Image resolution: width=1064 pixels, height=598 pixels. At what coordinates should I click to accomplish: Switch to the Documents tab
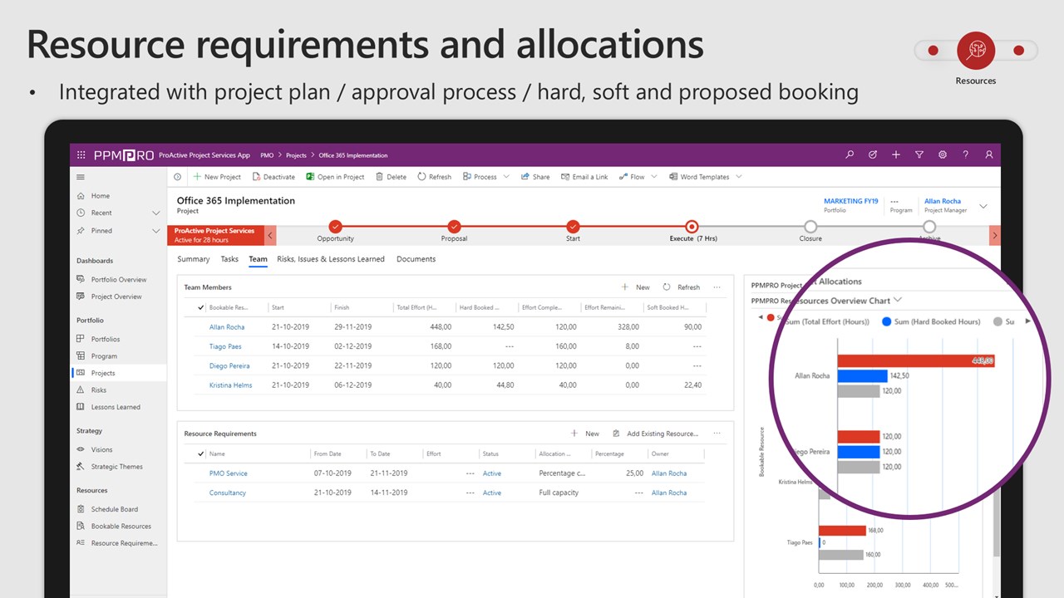416,259
